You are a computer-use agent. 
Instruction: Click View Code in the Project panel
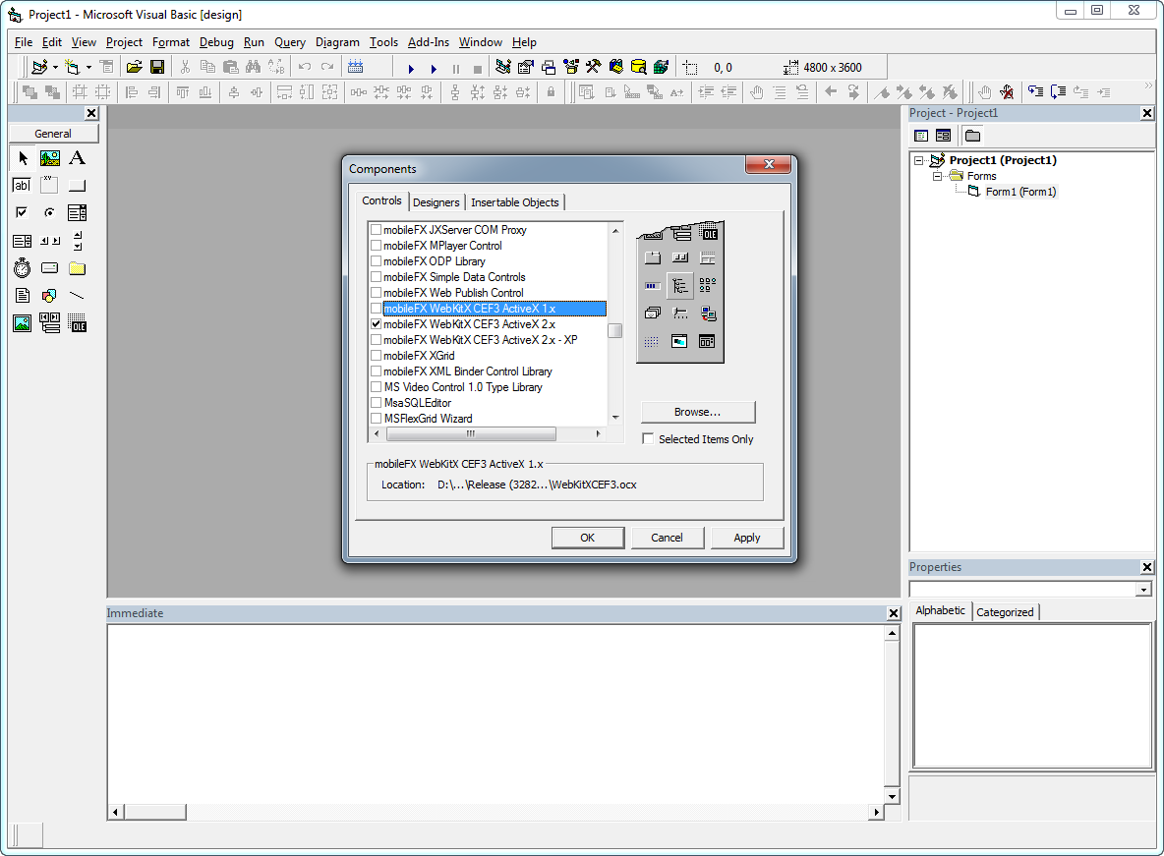[x=921, y=136]
